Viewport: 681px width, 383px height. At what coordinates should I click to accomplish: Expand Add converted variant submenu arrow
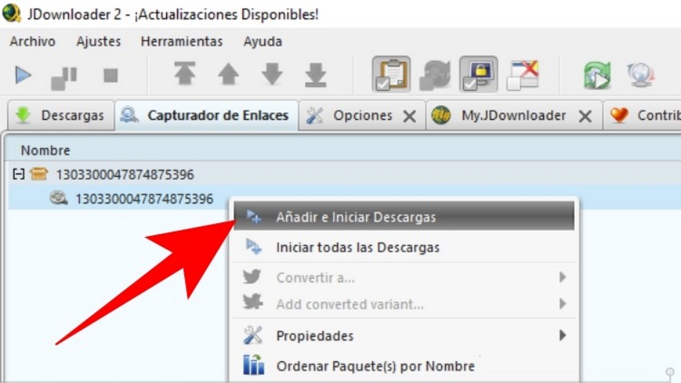(x=562, y=304)
